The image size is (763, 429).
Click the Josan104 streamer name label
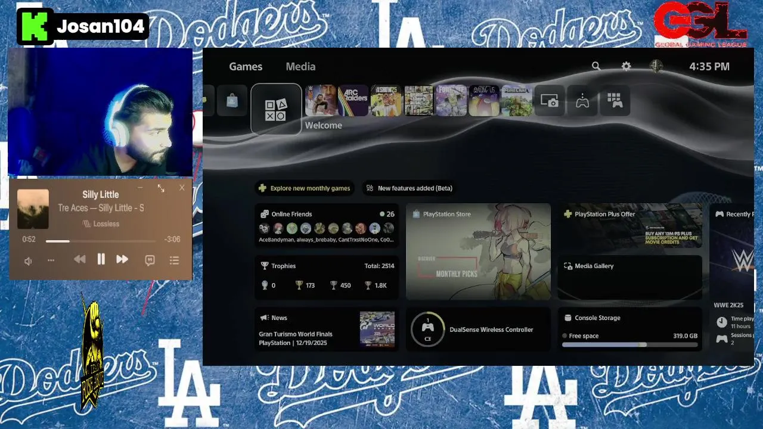[100, 26]
